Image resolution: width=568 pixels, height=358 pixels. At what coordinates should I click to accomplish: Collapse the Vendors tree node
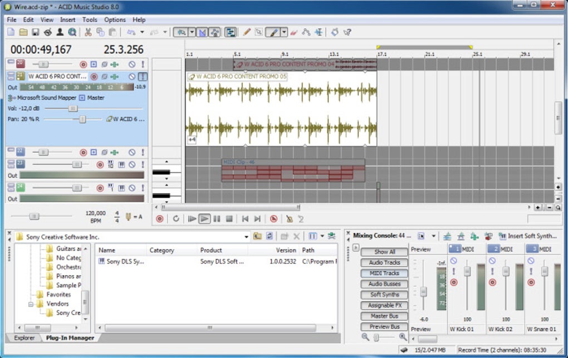[31, 304]
